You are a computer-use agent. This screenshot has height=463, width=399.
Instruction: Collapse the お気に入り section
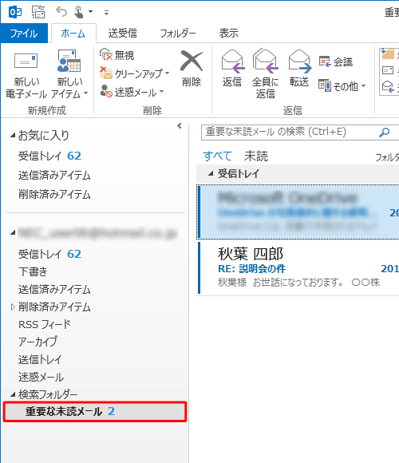click(x=13, y=136)
